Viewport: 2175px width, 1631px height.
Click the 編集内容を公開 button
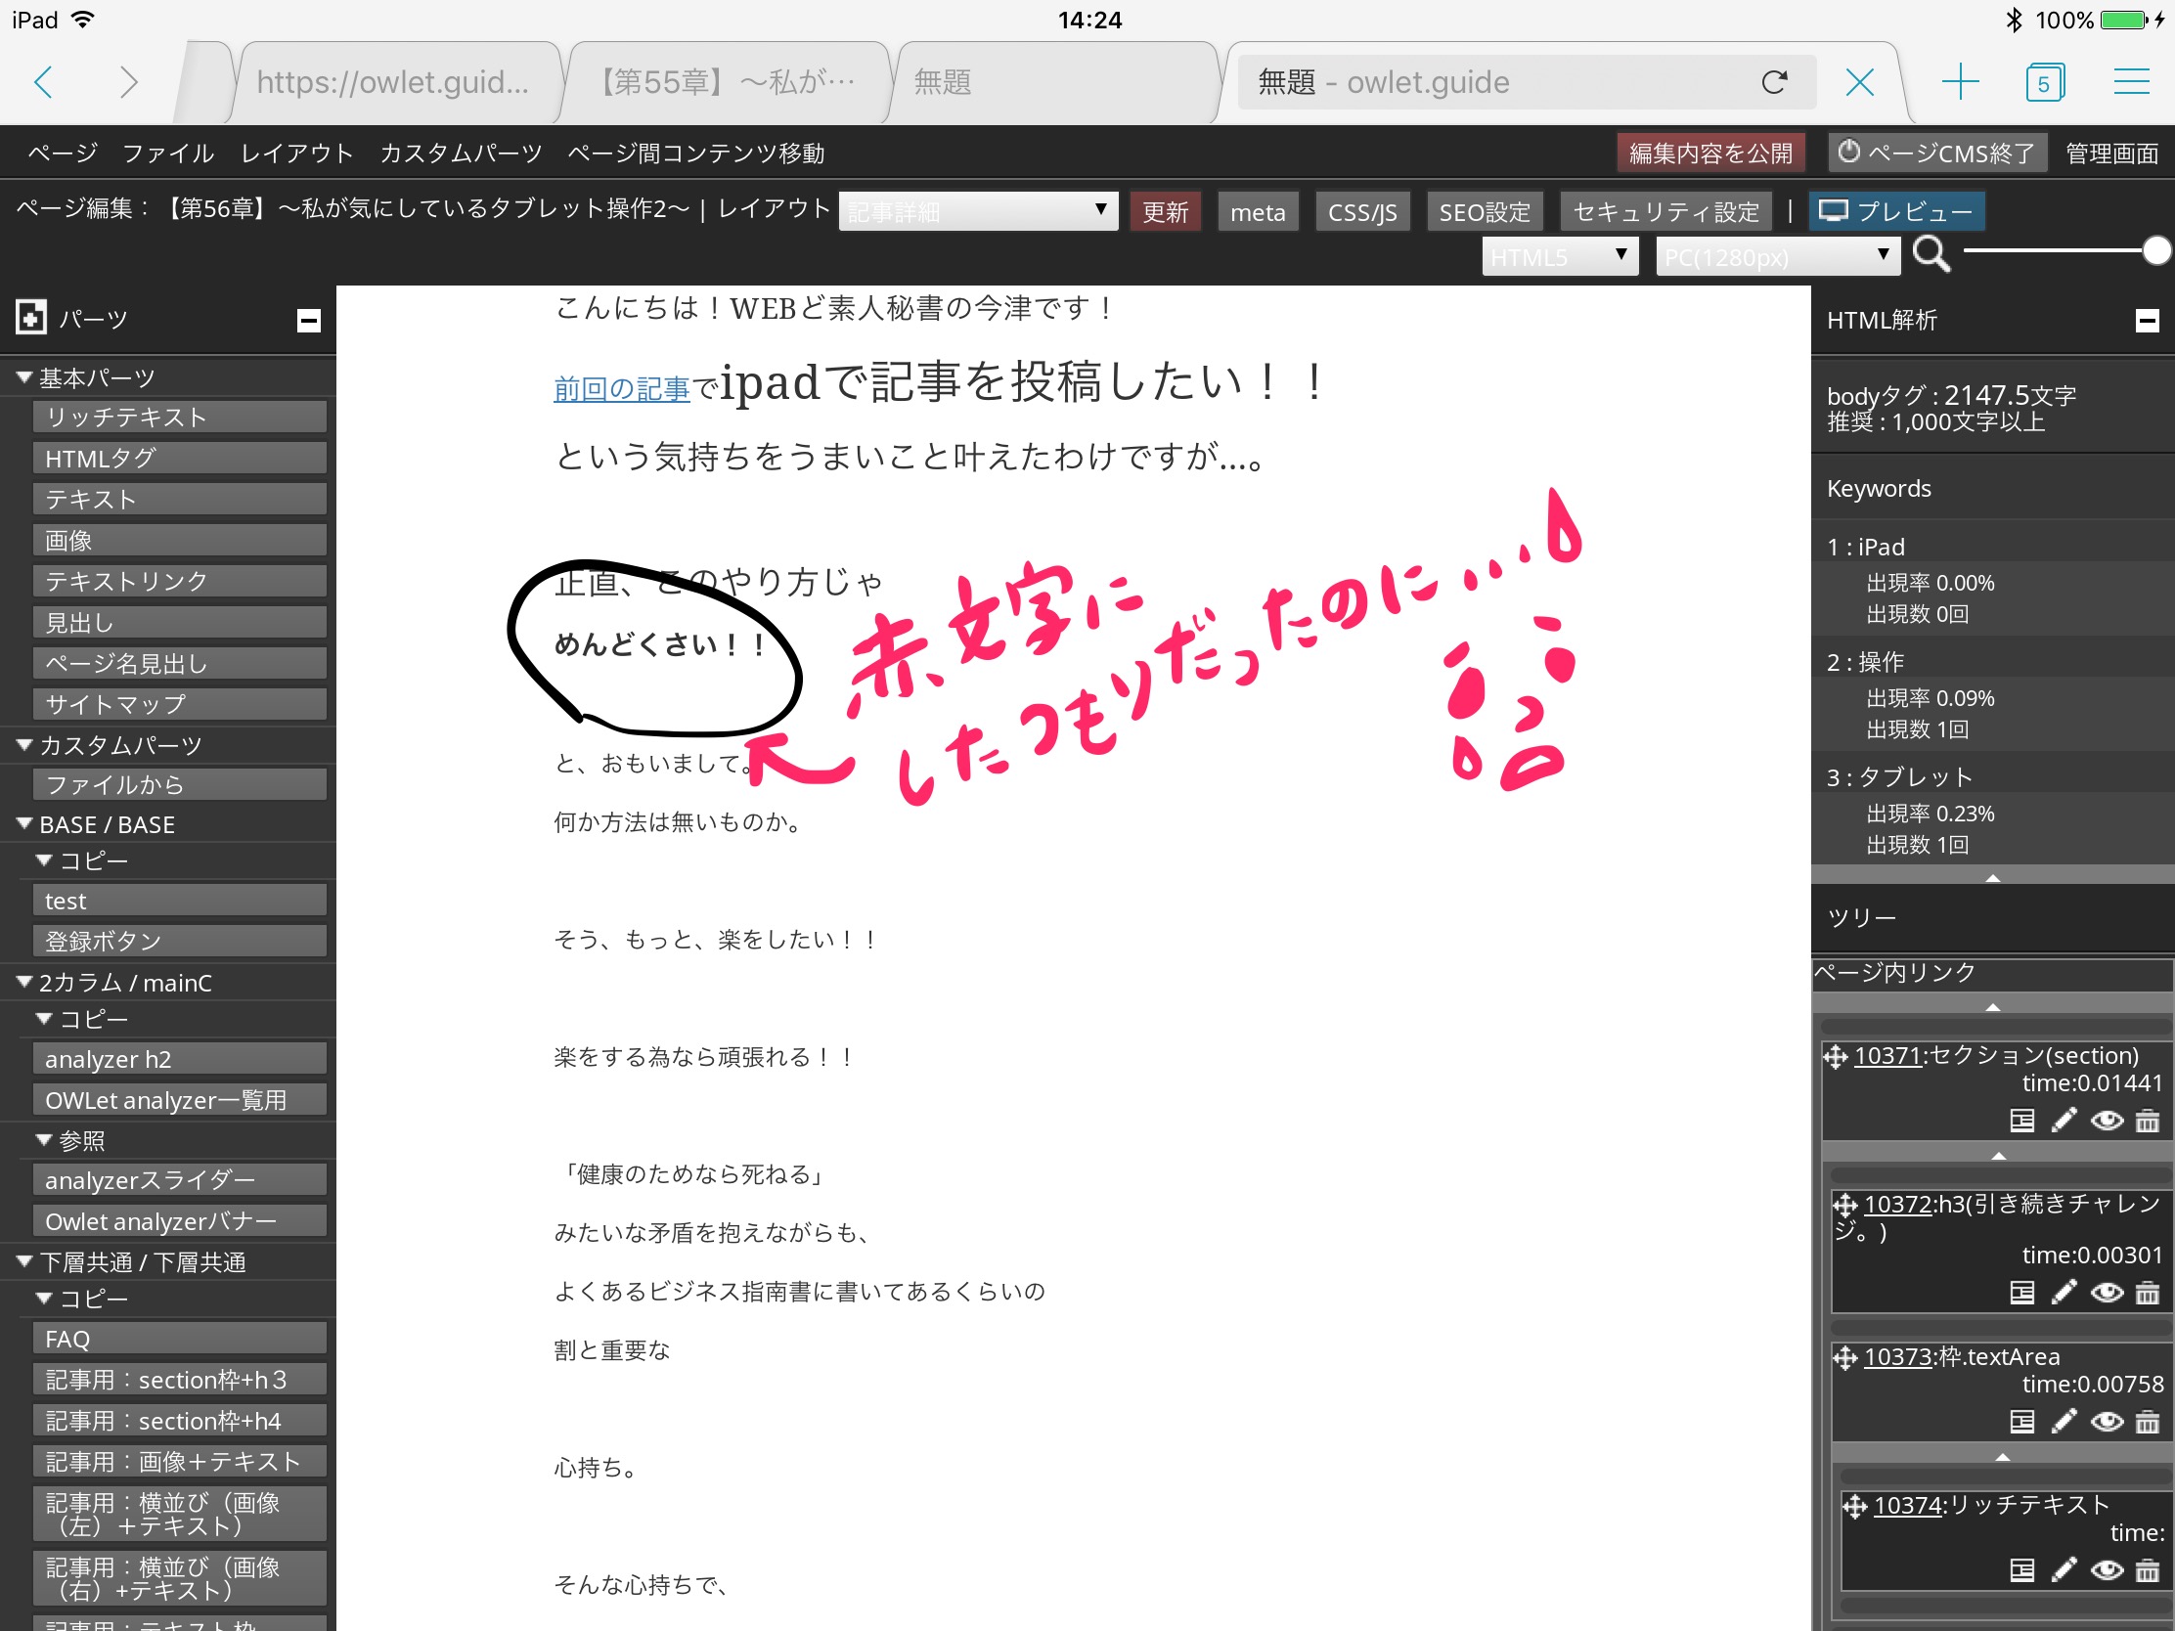point(1710,154)
